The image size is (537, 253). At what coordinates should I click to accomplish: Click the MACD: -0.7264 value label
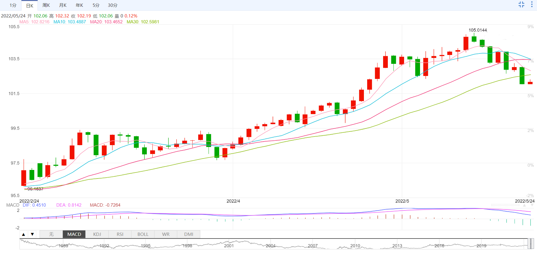coord(105,205)
